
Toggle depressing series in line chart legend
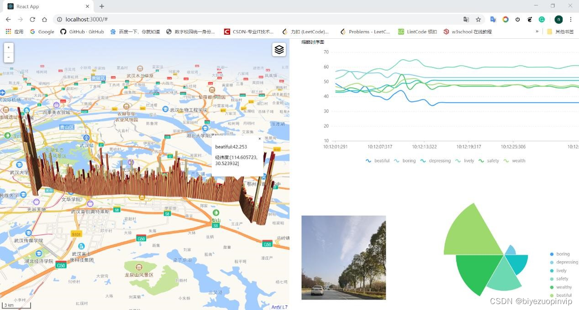(x=435, y=161)
